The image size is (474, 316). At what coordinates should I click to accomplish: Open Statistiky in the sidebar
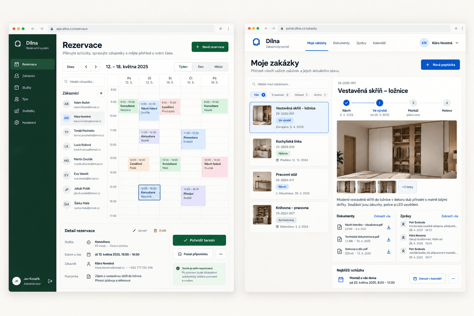[x=32, y=111]
